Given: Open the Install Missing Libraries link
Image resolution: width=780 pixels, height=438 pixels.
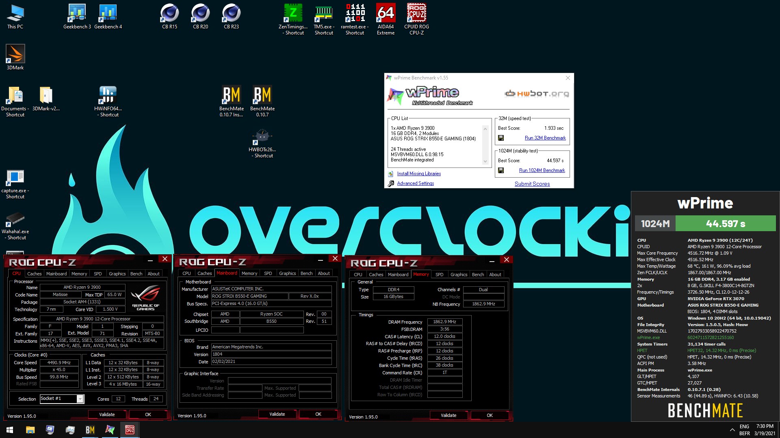Looking at the screenshot, I should click(x=419, y=174).
